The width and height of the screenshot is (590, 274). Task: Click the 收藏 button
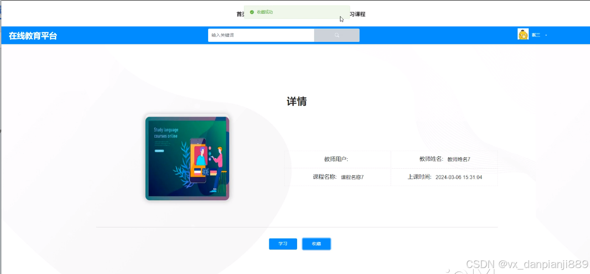coord(316,244)
